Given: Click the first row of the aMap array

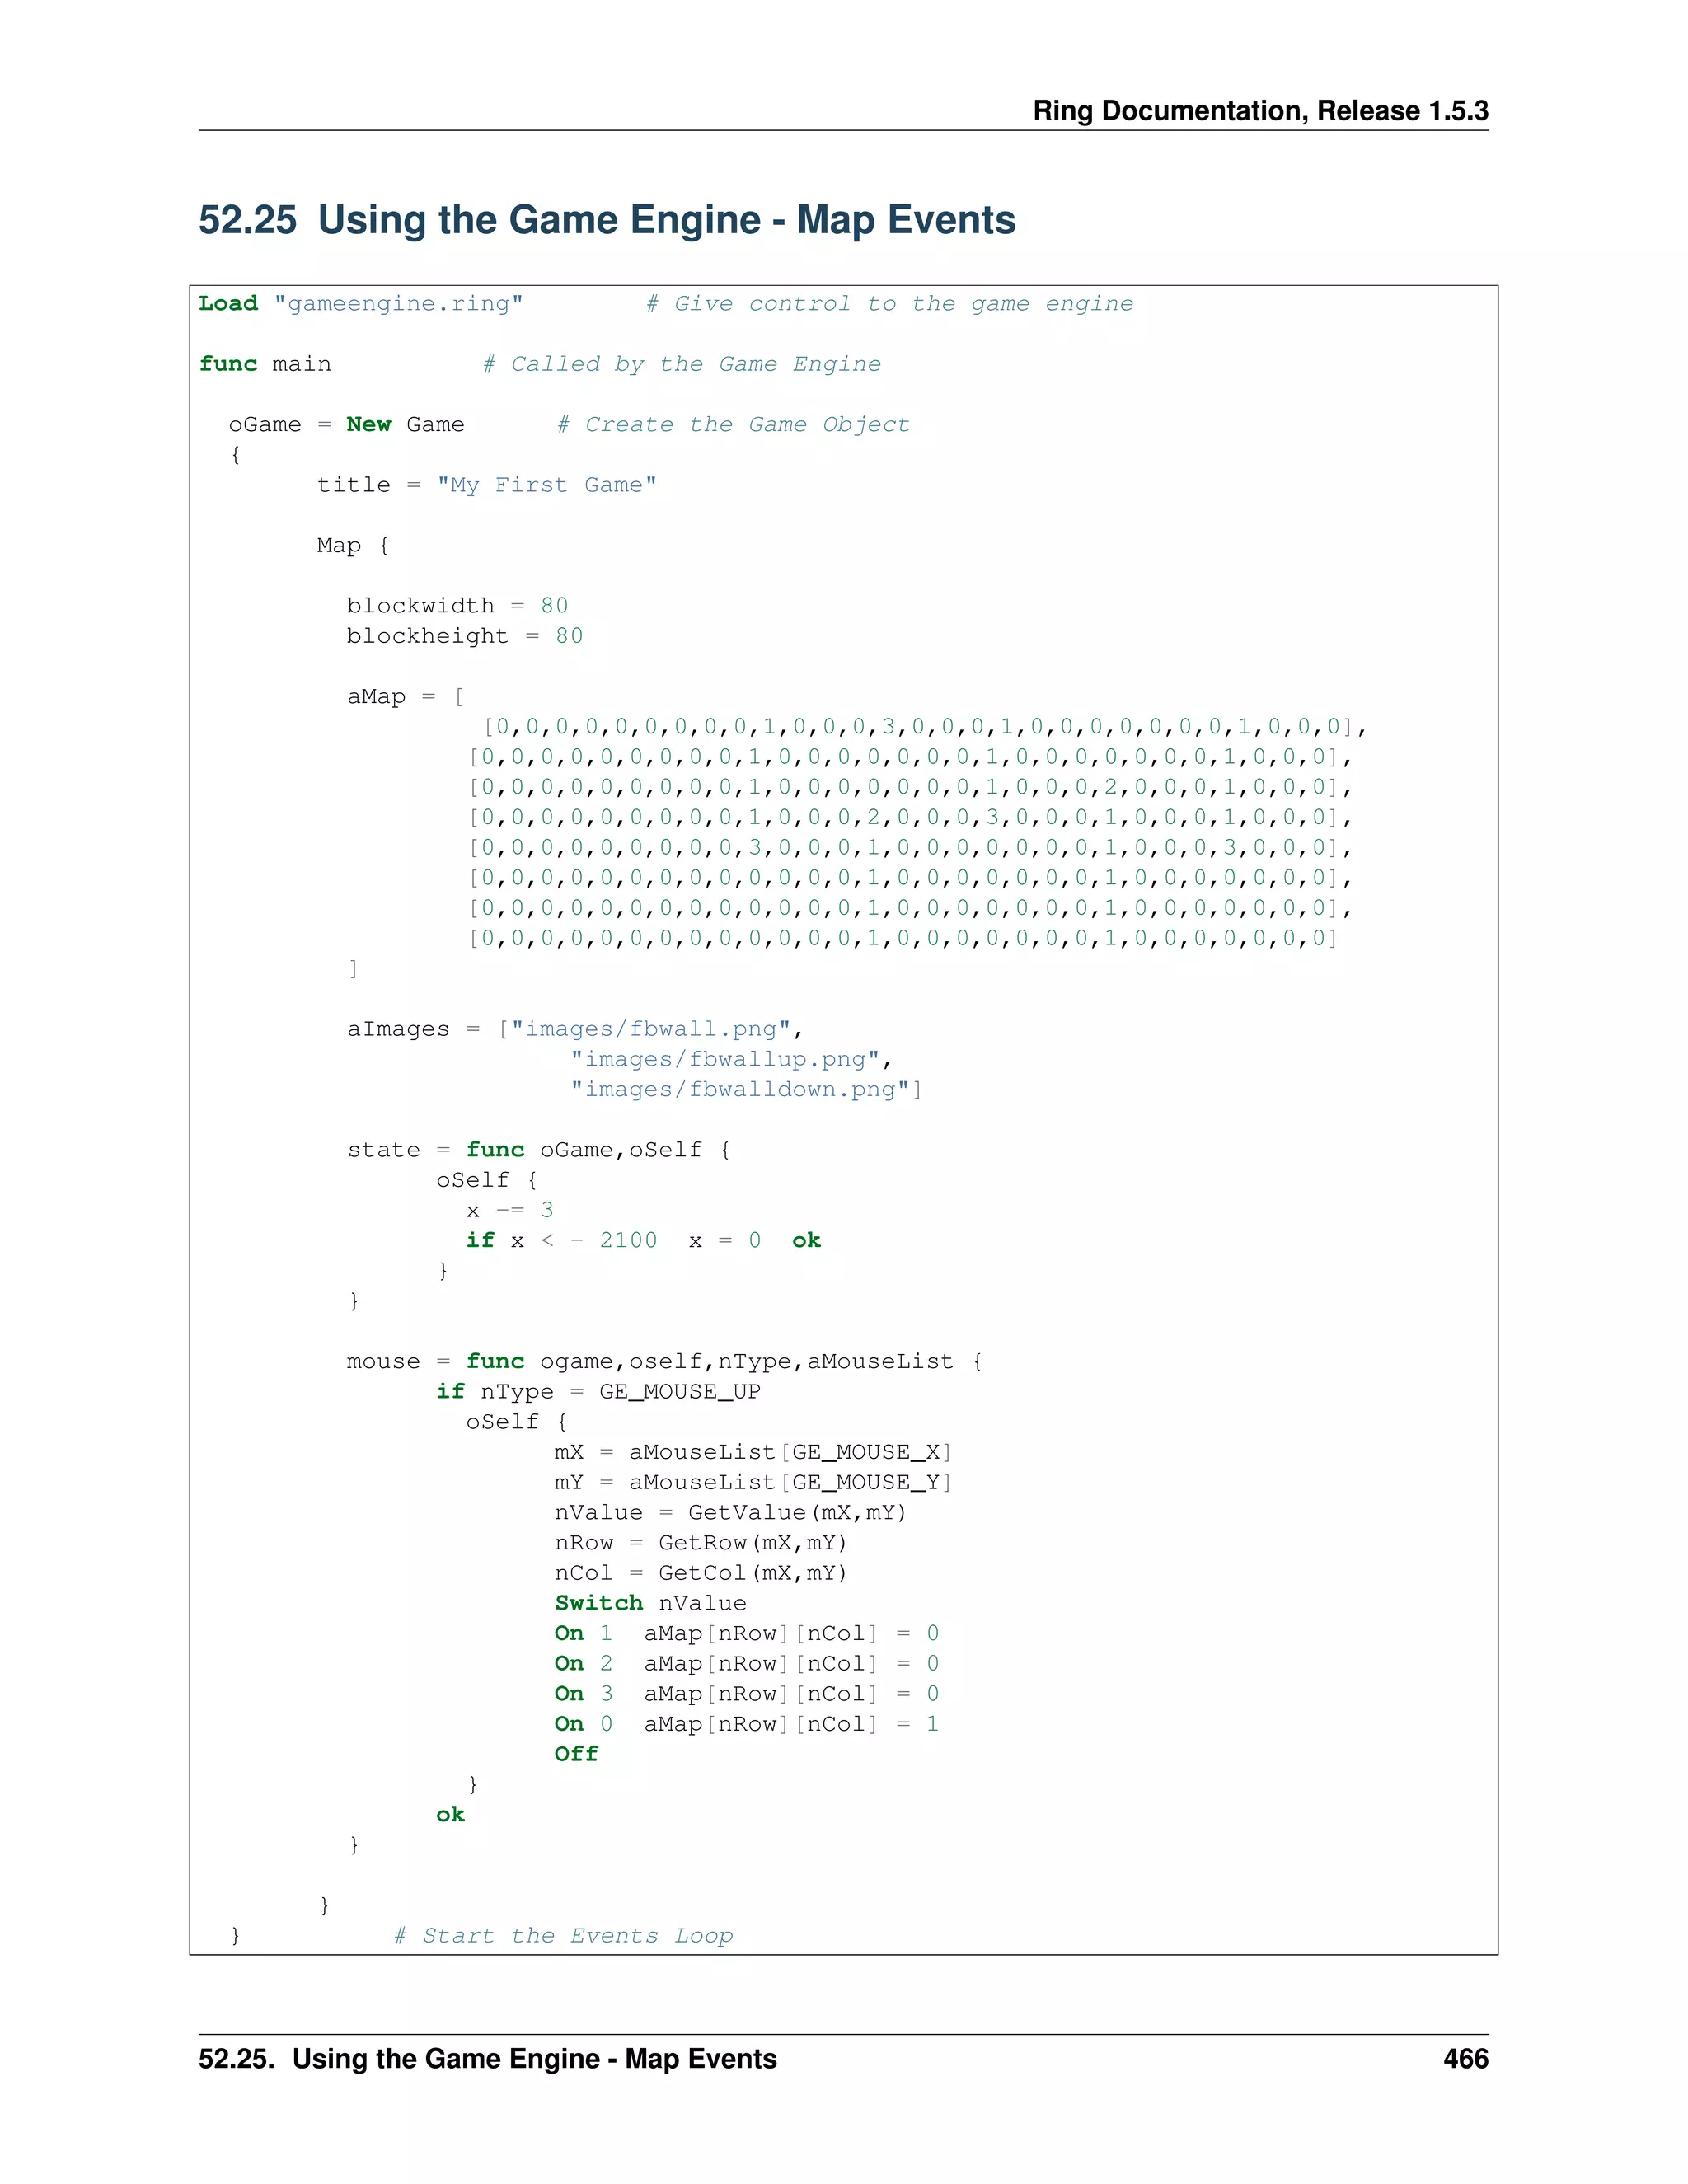Looking at the screenshot, I should pyautogui.click(x=923, y=727).
